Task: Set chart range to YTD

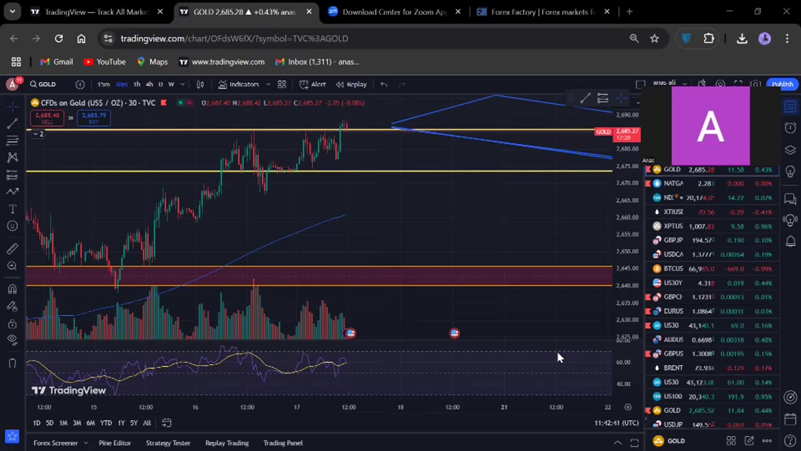Action: 106,423
